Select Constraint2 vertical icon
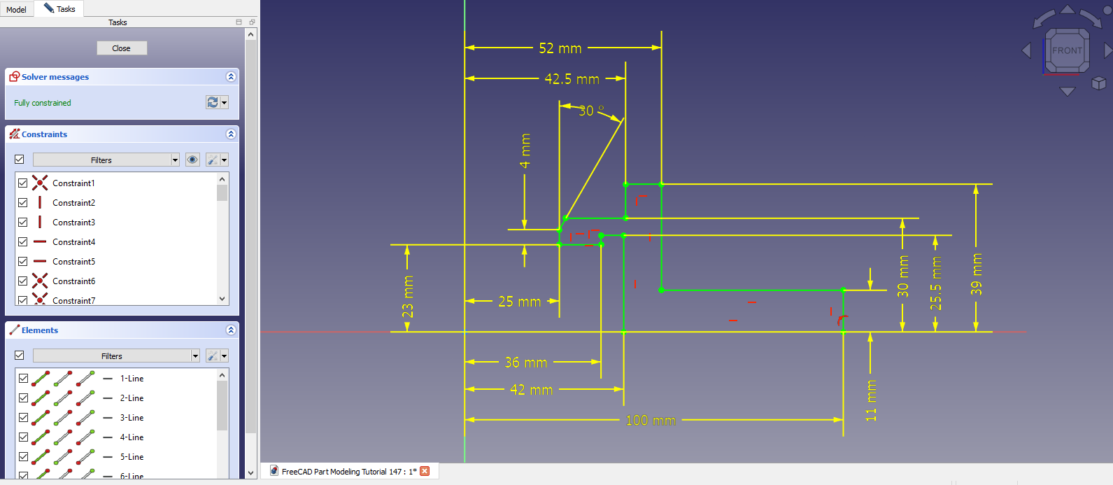 coord(40,203)
